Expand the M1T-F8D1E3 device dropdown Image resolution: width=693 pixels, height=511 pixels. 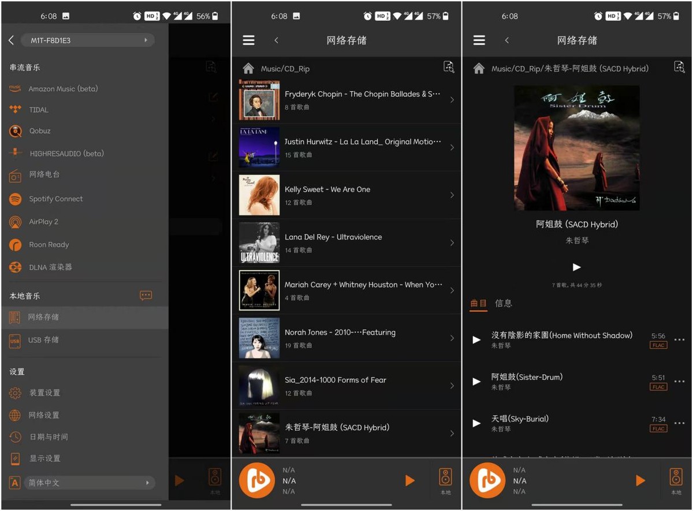click(88, 40)
